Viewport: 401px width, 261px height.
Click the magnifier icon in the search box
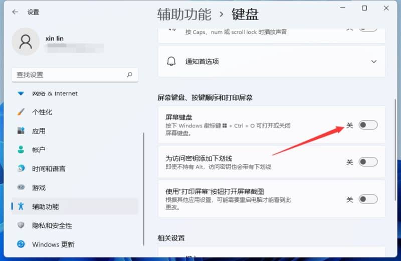129,74
